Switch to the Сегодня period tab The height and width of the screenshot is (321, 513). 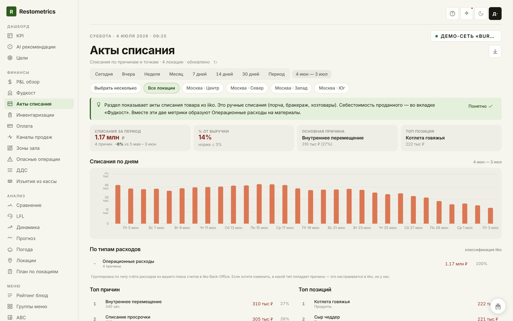click(104, 74)
